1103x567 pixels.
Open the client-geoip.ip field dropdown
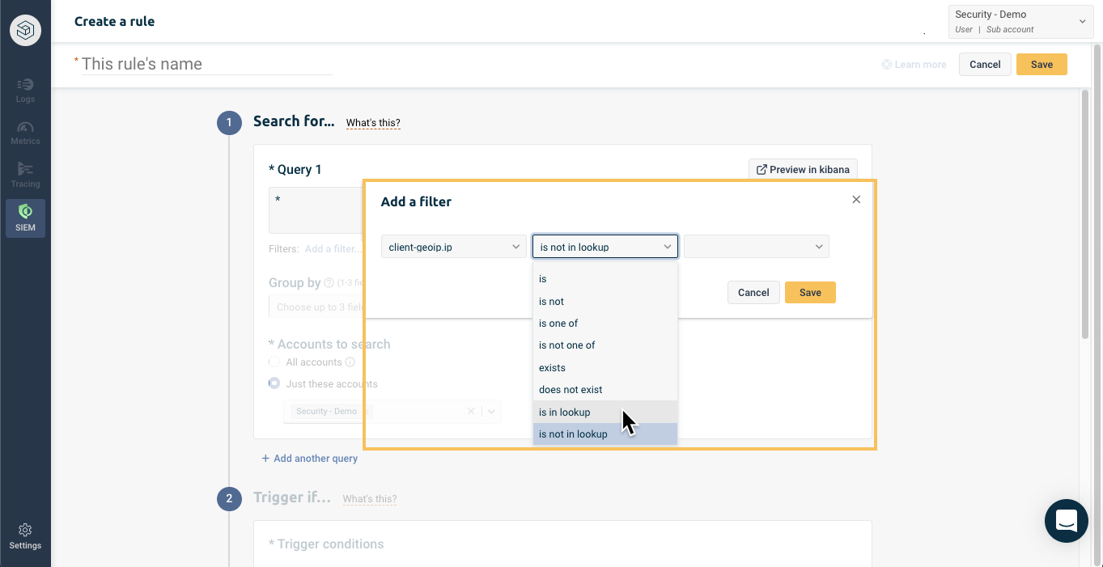[x=453, y=246]
